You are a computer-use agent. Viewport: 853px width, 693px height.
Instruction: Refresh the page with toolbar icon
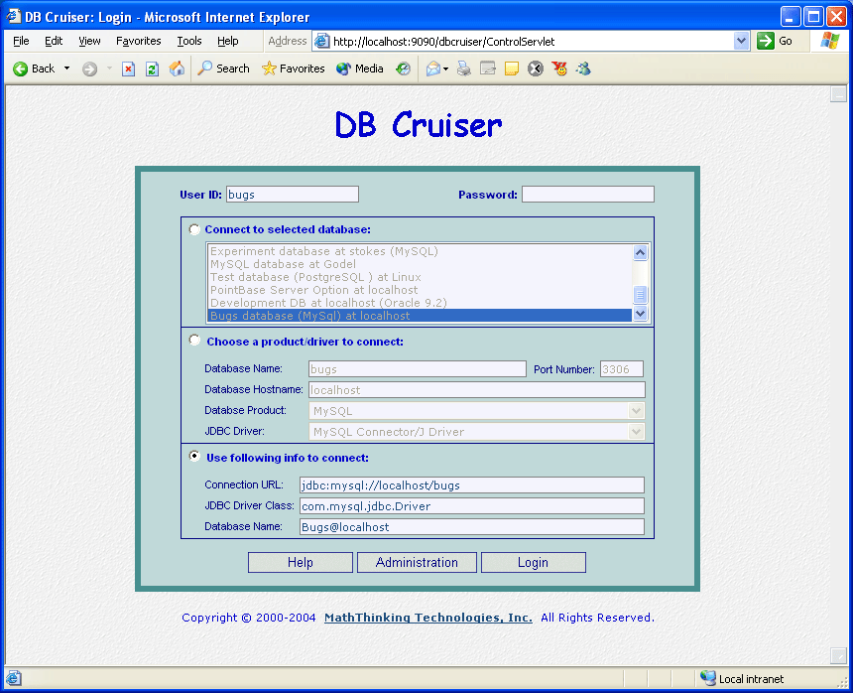point(152,69)
